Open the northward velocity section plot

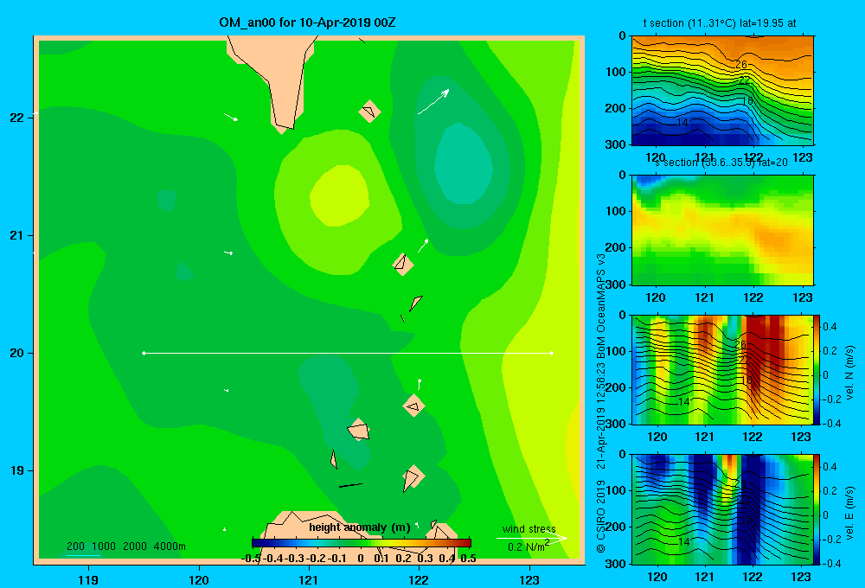click(x=722, y=369)
